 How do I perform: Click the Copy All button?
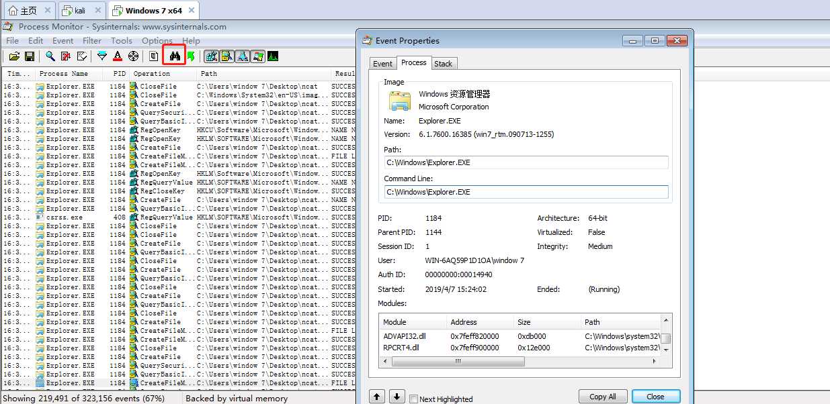pos(603,397)
